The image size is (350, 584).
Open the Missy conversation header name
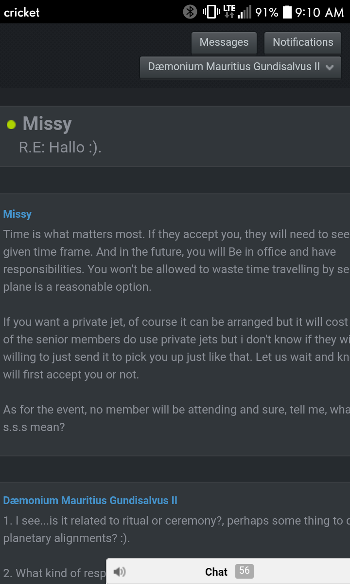(47, 124)
